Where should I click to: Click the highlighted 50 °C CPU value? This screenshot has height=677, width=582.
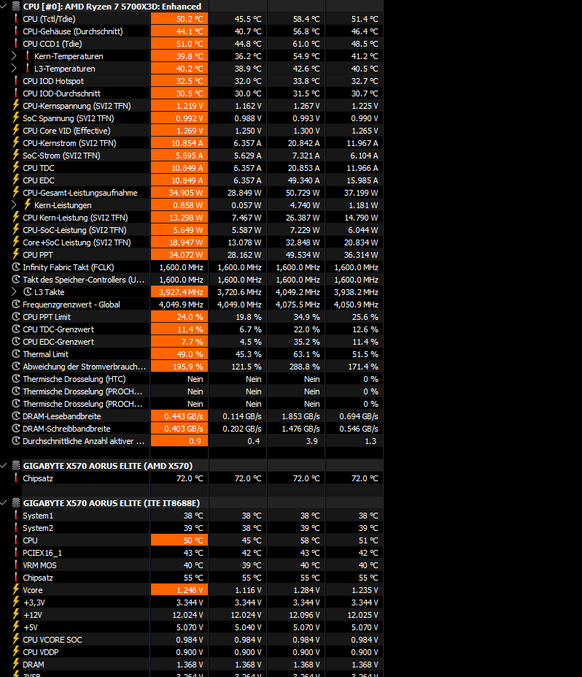pos(179,540)
